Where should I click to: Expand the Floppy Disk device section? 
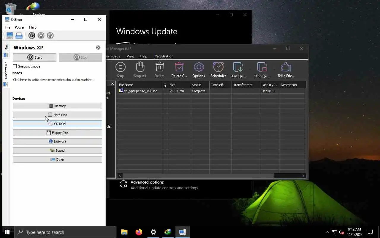tap(57, 133)
